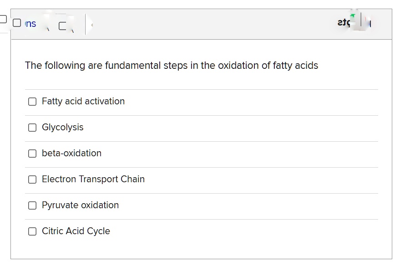Check the beta-oxidation checkbox
The height and width of the screenshot is (277, 395).
click(32, 154)
